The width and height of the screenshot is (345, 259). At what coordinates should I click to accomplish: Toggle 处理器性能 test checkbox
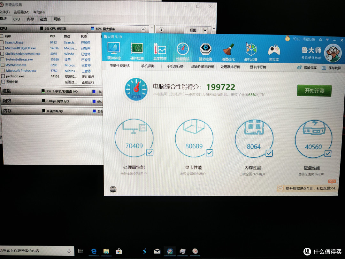(150, 153)
